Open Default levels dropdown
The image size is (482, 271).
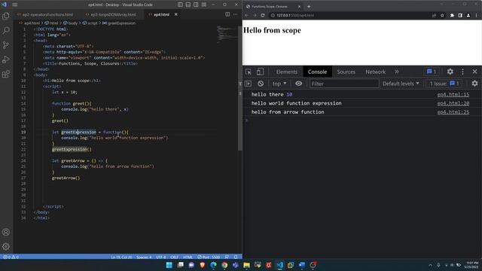click(x=401, y=84)
